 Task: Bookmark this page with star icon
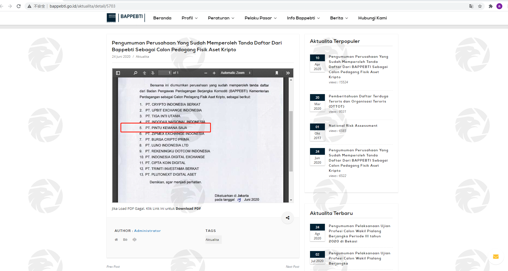coord(480,6)
